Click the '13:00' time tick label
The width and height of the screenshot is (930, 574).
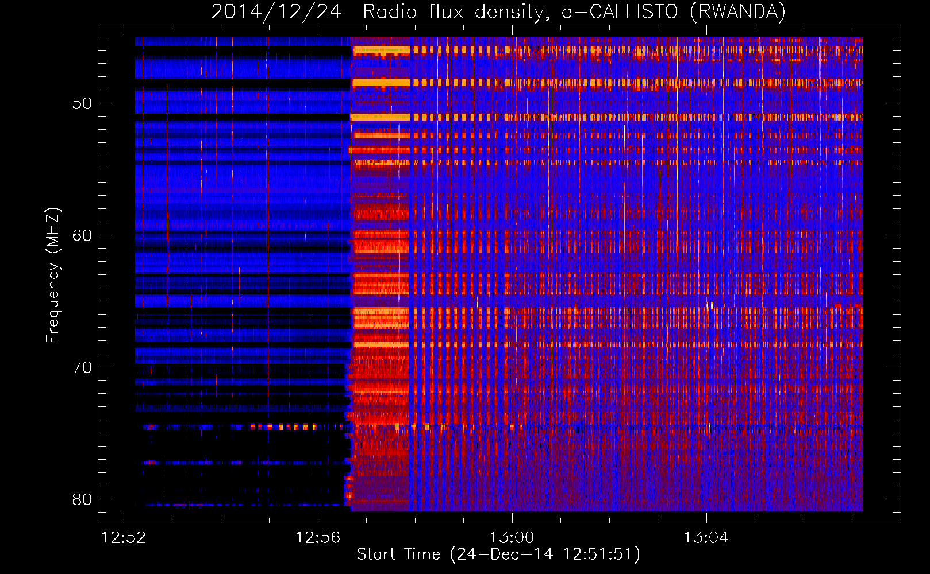(512, 538)
